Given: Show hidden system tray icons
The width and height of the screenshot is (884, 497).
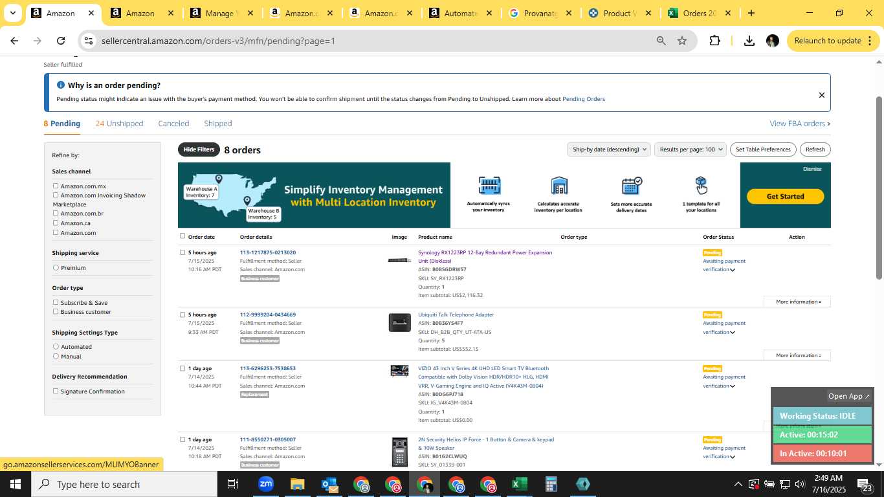Looking at the screenshot, I should tap(738, 484).
